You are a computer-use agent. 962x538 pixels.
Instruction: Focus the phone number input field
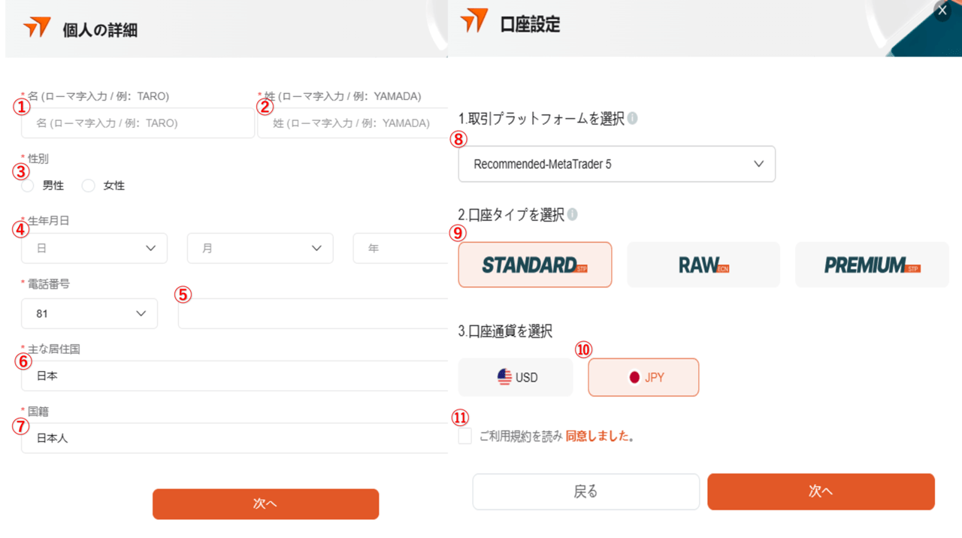coord(313,313)
